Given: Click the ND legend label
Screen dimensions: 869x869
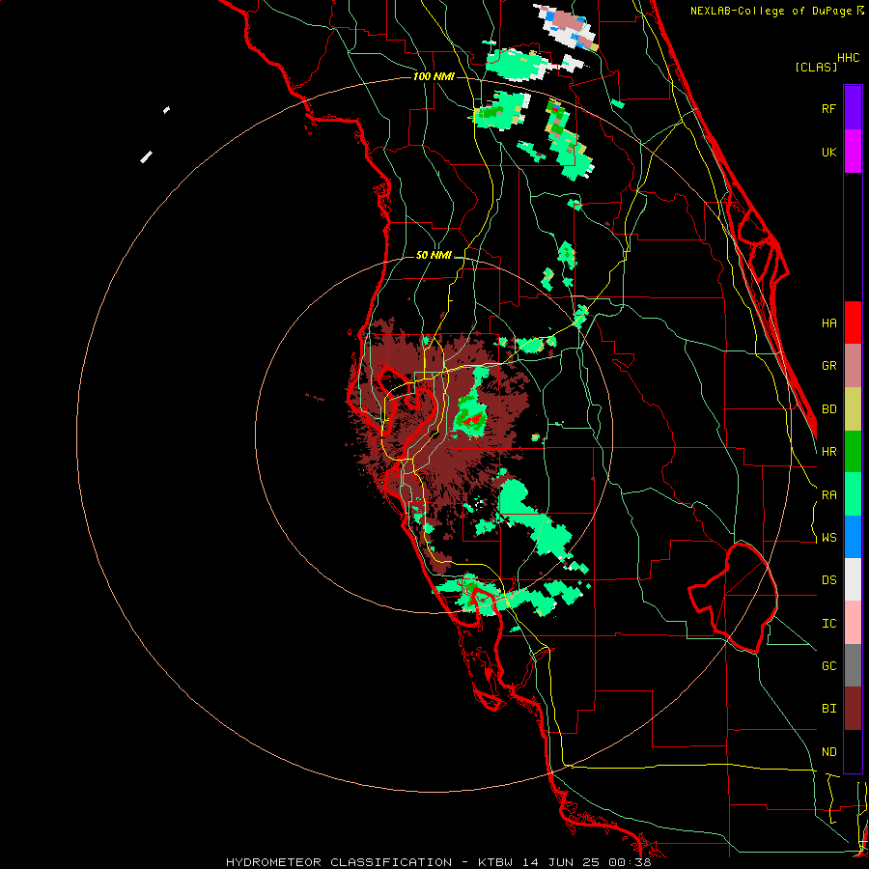Looking at the screenshot, I should click(828, 752).
